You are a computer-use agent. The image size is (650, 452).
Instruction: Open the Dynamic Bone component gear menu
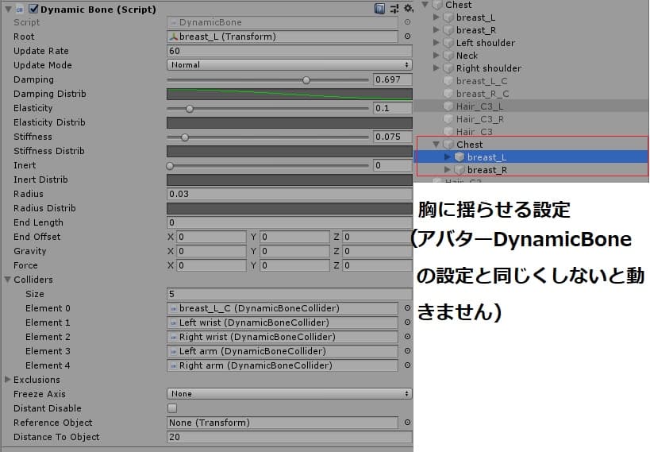point(408,9)
